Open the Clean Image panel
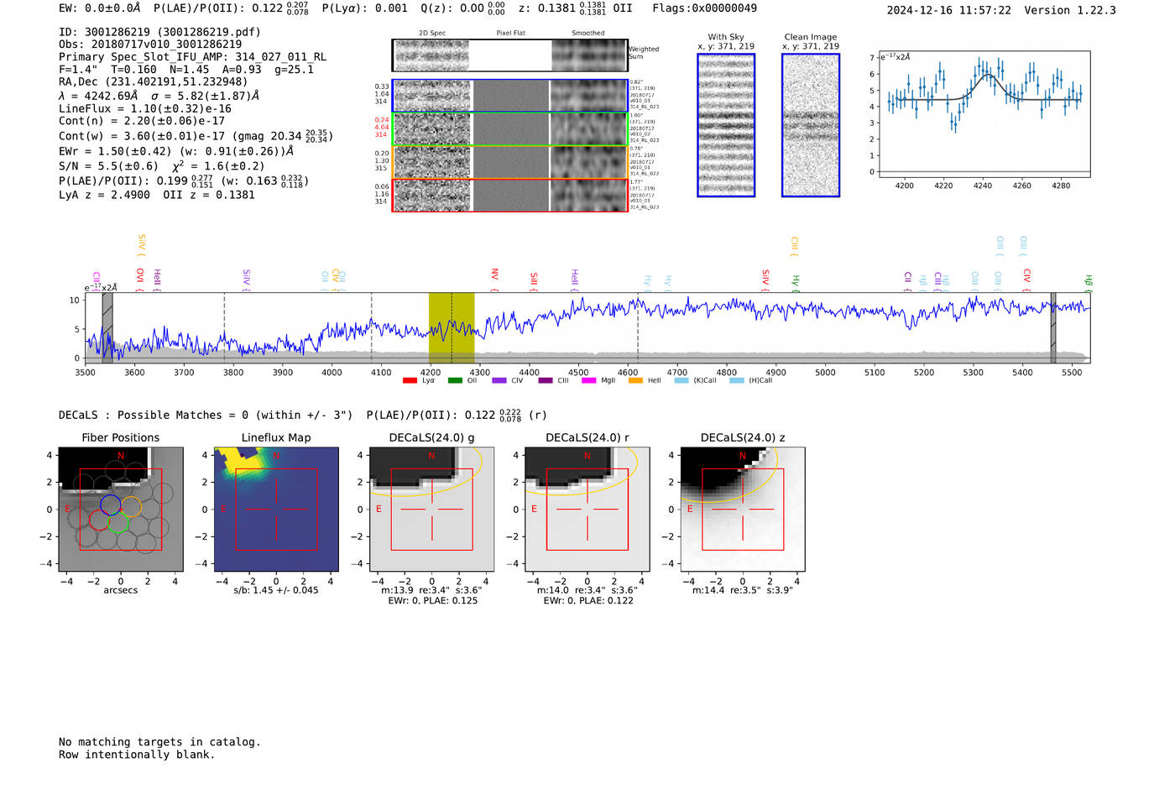This screenshot has height=800, width=1175. (x=811, y=125)
